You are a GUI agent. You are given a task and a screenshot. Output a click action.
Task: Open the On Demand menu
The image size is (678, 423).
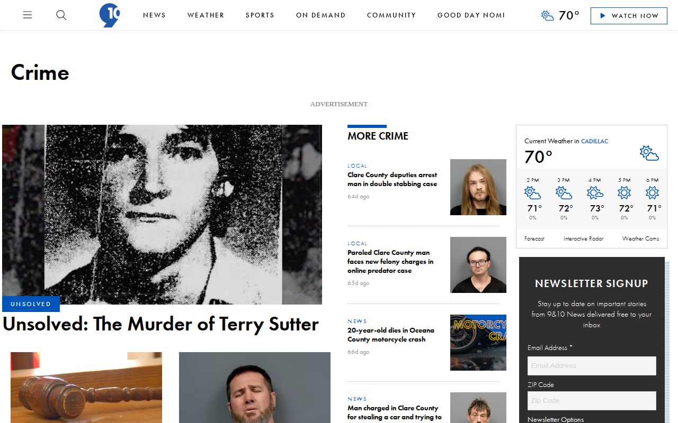tap(321, 15)
